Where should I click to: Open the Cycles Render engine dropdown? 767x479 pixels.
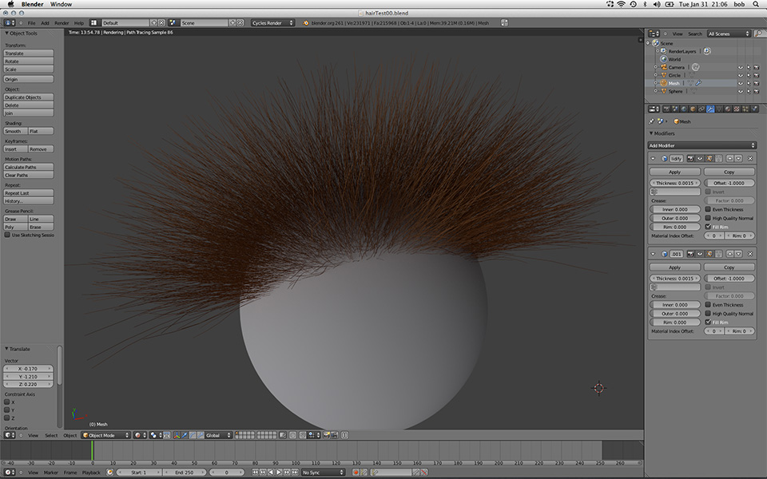tap(272, 23)
